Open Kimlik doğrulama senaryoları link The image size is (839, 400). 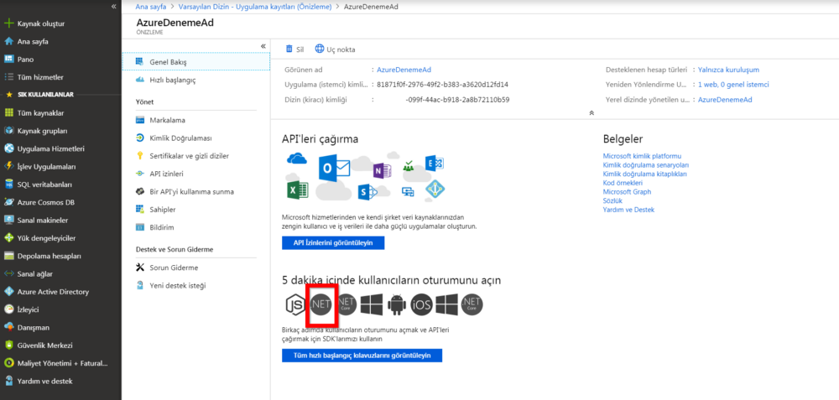click(x=646, y=165)
